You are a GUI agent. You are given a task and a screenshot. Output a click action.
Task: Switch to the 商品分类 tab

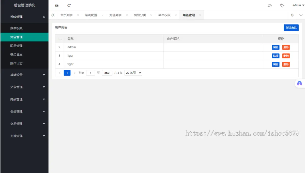(x=140, y=15)
